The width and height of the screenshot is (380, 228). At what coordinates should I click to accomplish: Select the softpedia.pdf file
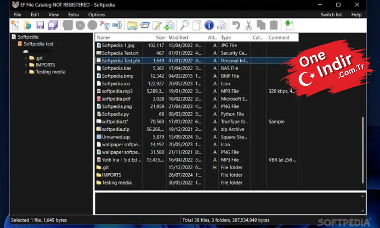196,99
